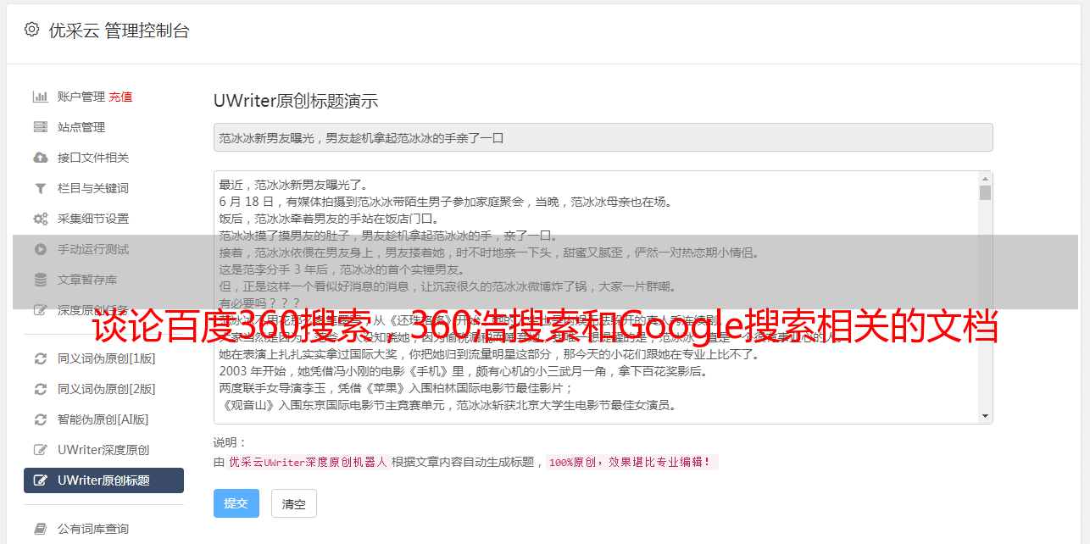Screen dimensions: 1090x544
Task: Click the refresh icon for 同义词伪原创[2版]
Action: pyautogui.click(x=40, y=389)
